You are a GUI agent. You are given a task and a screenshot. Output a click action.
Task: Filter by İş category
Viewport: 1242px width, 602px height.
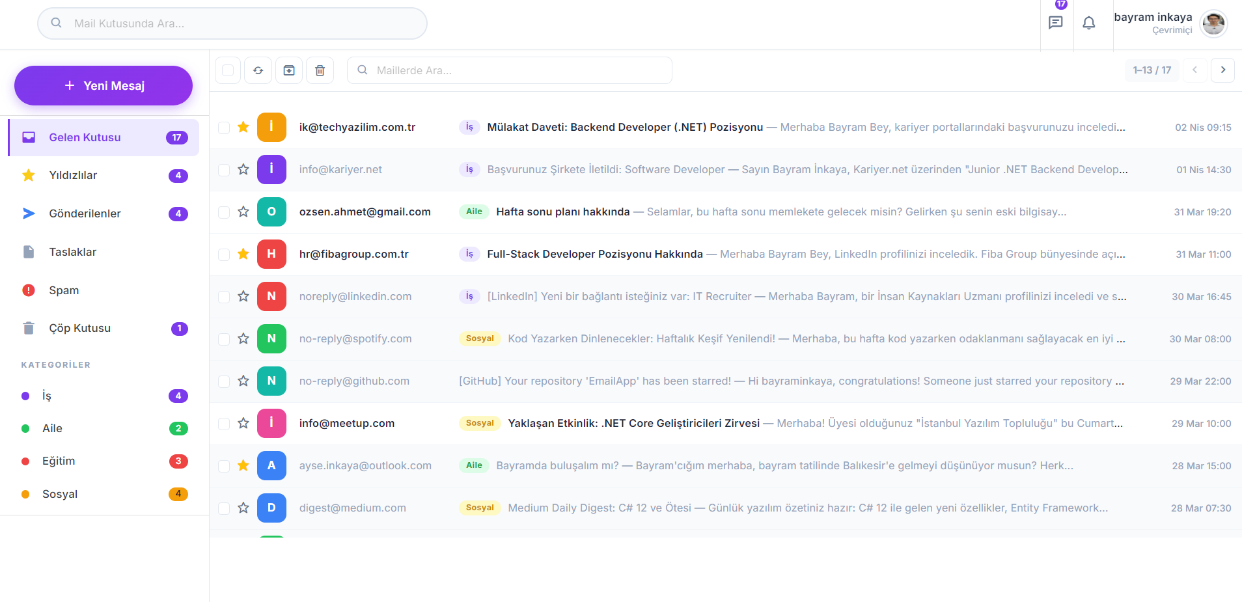(104, 396)
